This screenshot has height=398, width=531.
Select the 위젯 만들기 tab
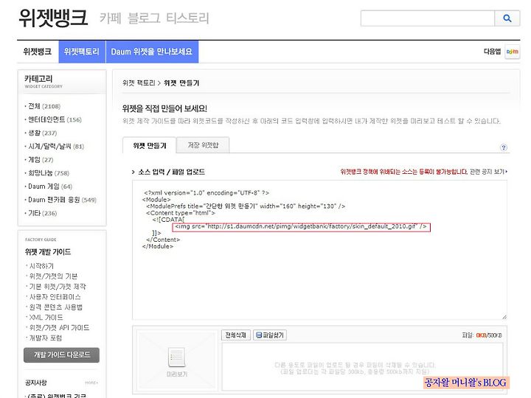coord(149,145)
